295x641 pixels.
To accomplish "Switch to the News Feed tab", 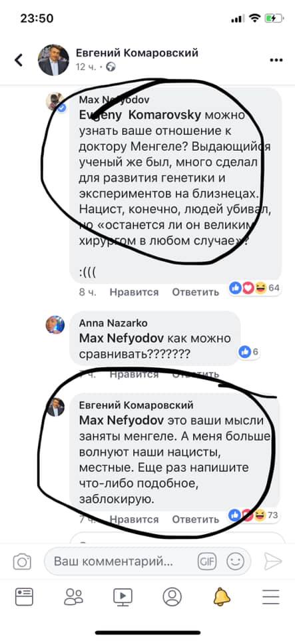I will tap(24, 596).
